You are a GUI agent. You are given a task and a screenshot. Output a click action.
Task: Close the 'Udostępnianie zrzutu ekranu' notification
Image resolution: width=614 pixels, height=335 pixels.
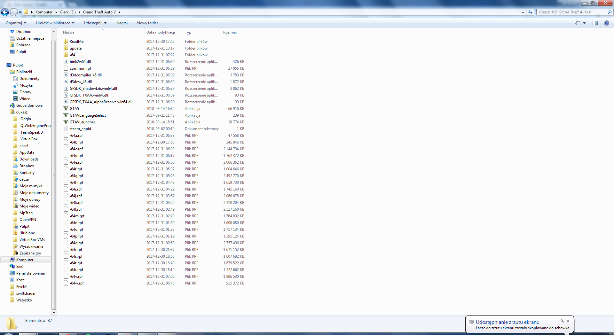click(x=568, y=321)
